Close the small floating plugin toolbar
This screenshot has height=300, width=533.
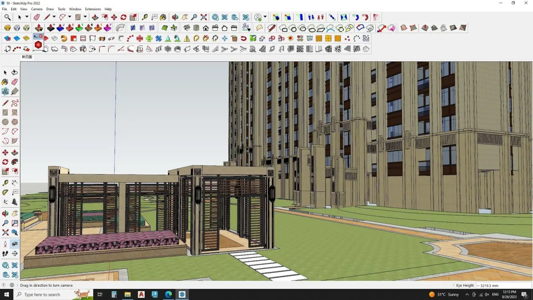point(41,36)
